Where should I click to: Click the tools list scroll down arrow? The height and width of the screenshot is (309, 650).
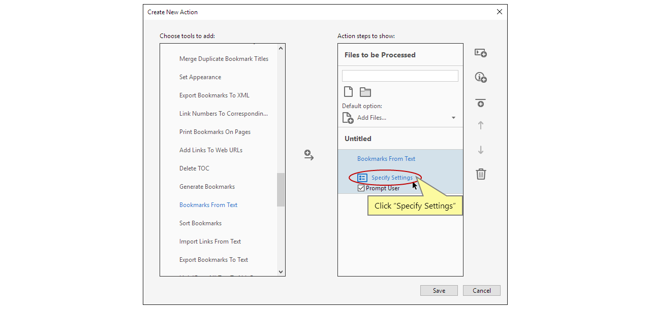tap(281, 272)
